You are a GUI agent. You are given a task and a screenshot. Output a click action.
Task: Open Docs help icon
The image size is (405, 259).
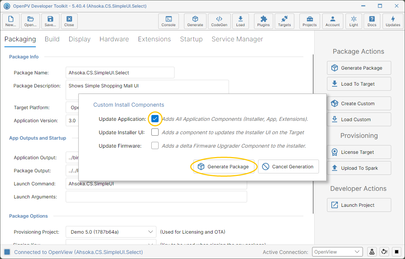pyautogui.click(x=372, y=21)
